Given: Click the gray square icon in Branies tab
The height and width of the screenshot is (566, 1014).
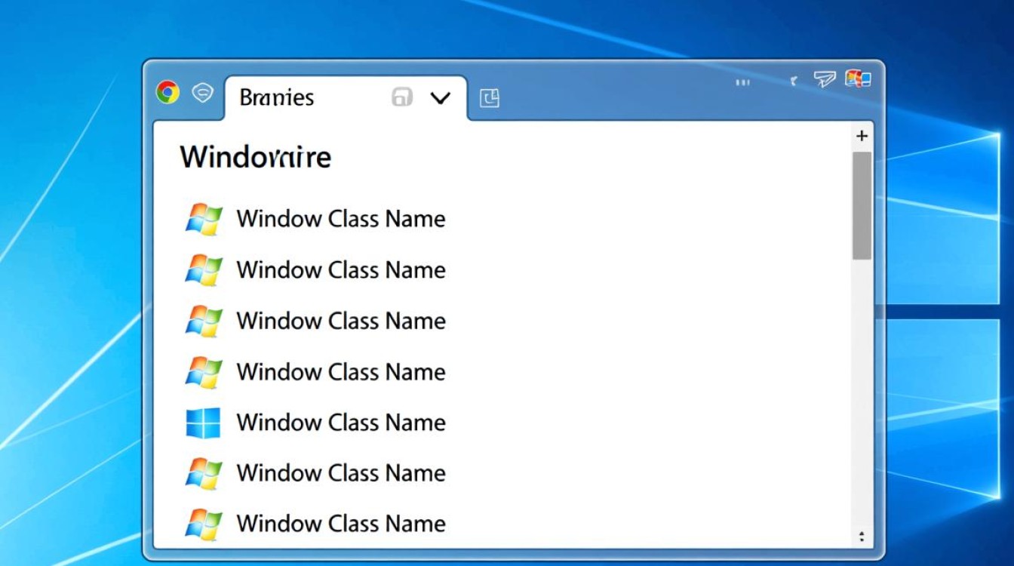Looking at the screenshot, I should tap(402, 97).
